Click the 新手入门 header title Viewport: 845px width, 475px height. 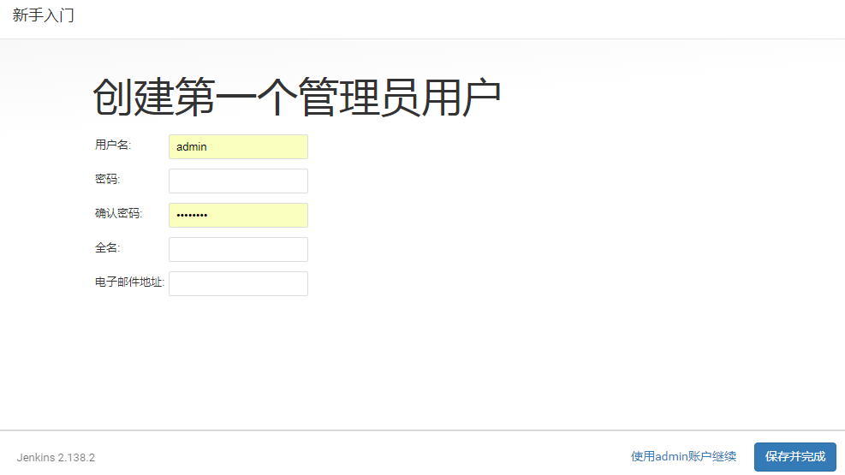43,15
